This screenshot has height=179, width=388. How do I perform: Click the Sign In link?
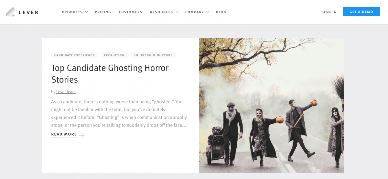[329, 12]
